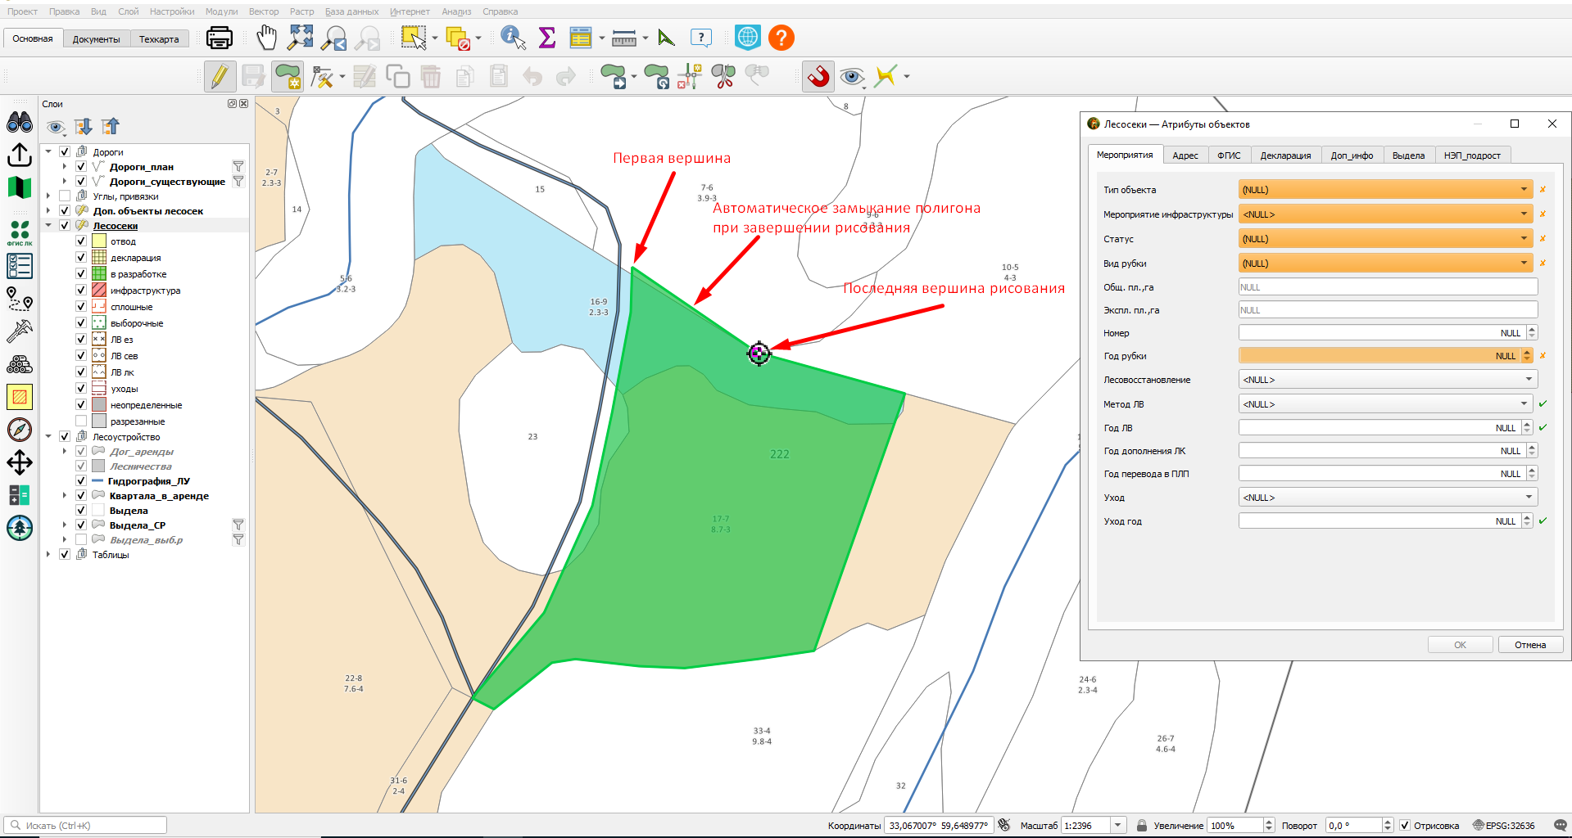Click the orange Help question-mark icon
The height and width of the screenshot is (838, 1572).
tap(781, 38)
